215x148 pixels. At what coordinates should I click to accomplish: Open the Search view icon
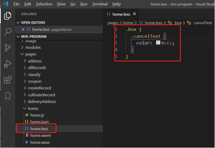7,32
